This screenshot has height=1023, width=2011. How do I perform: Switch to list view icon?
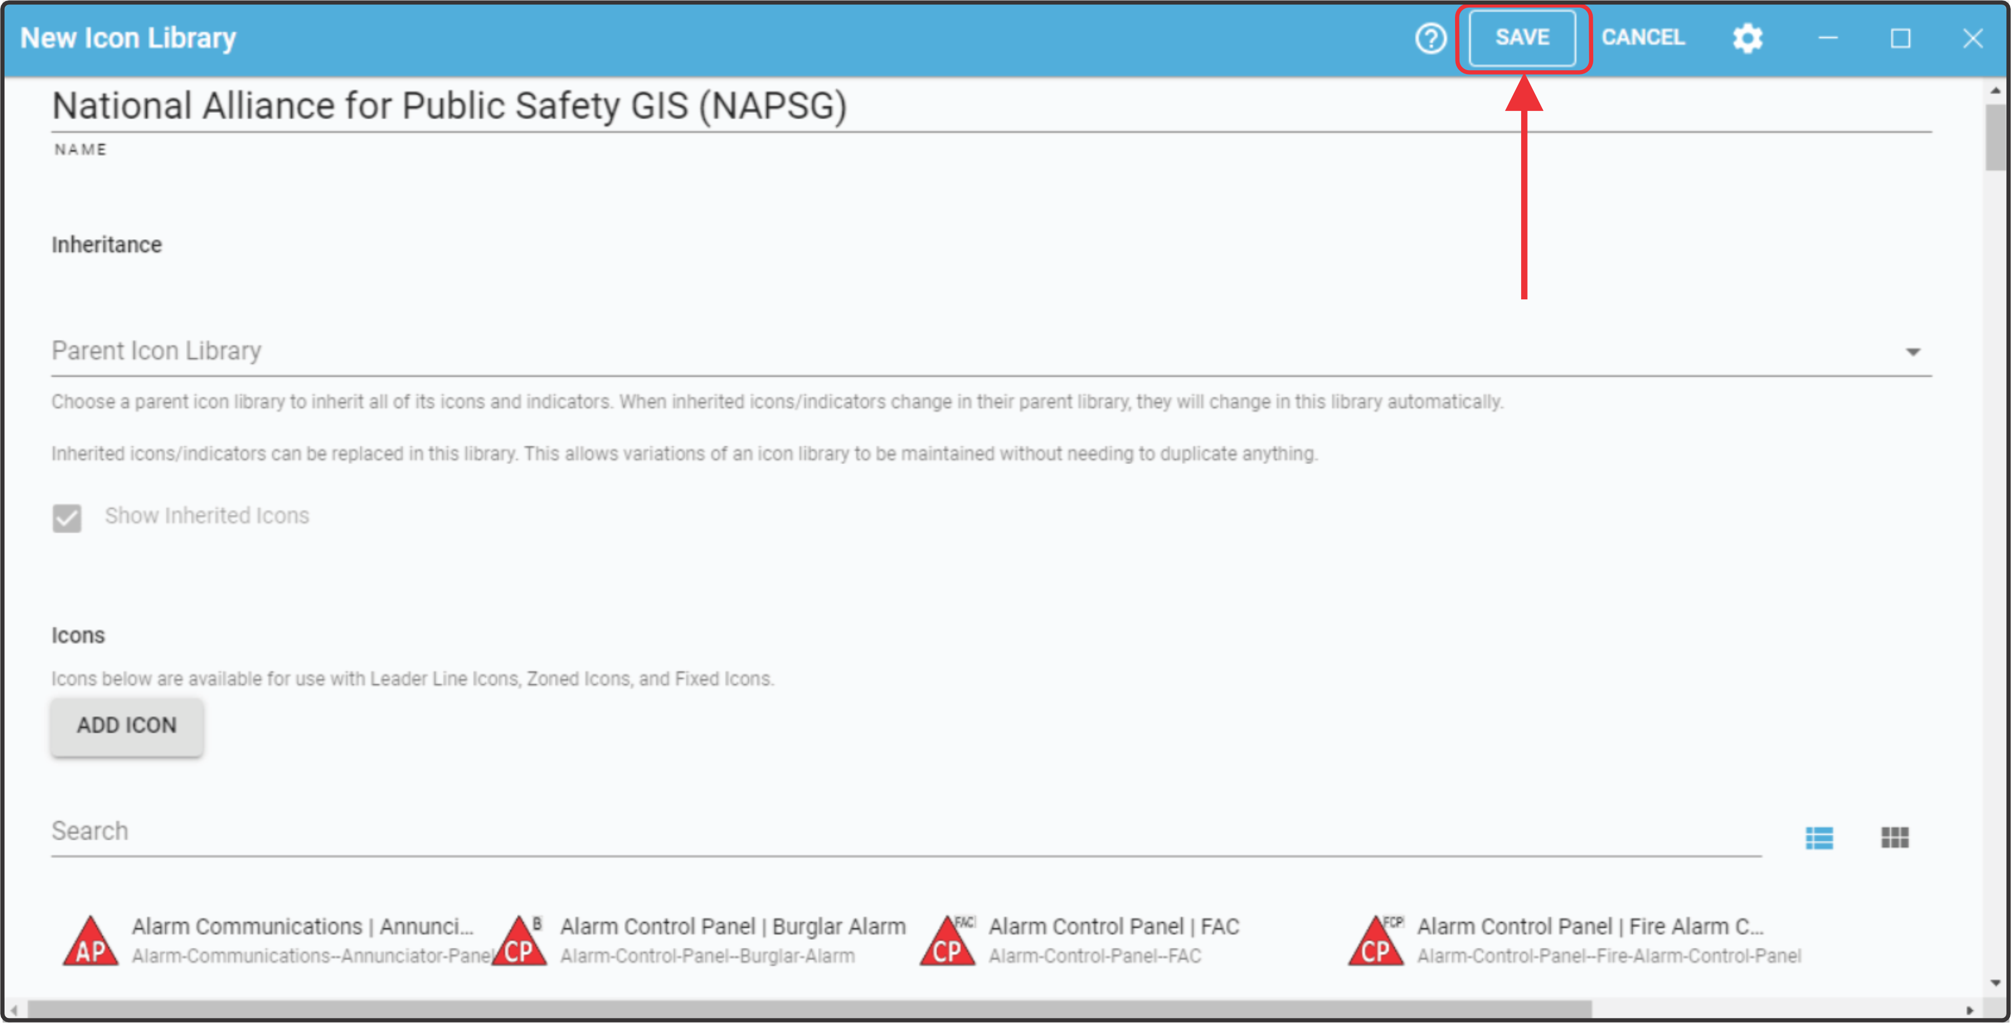click(1819, 837)
